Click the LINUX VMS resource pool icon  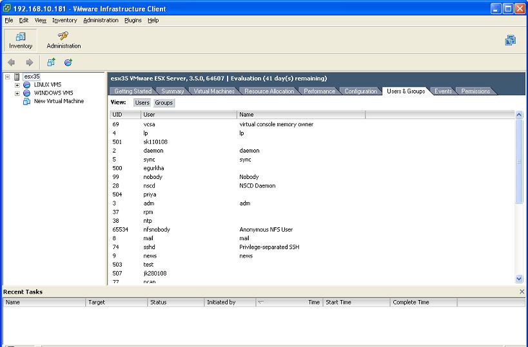coord(26,85)
